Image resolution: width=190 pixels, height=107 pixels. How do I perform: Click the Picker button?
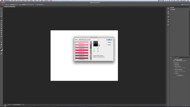(x=109, y=45)
